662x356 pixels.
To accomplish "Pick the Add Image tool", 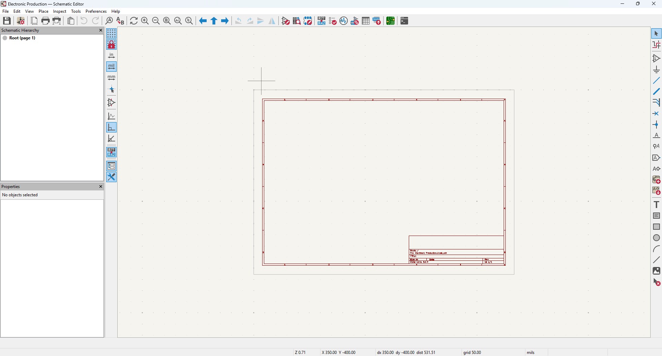I will (x=657, y=271).
